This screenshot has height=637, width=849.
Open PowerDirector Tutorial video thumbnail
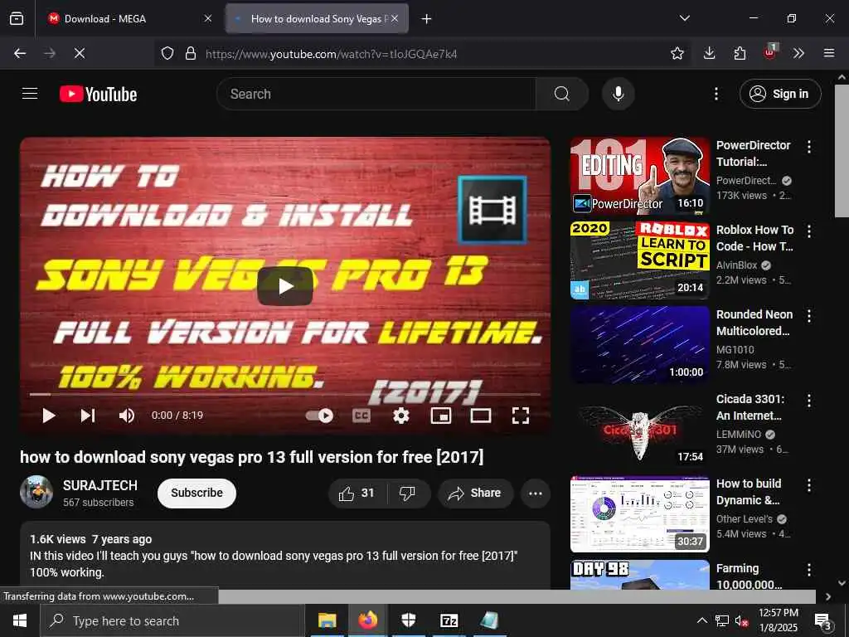click(639, 176)
